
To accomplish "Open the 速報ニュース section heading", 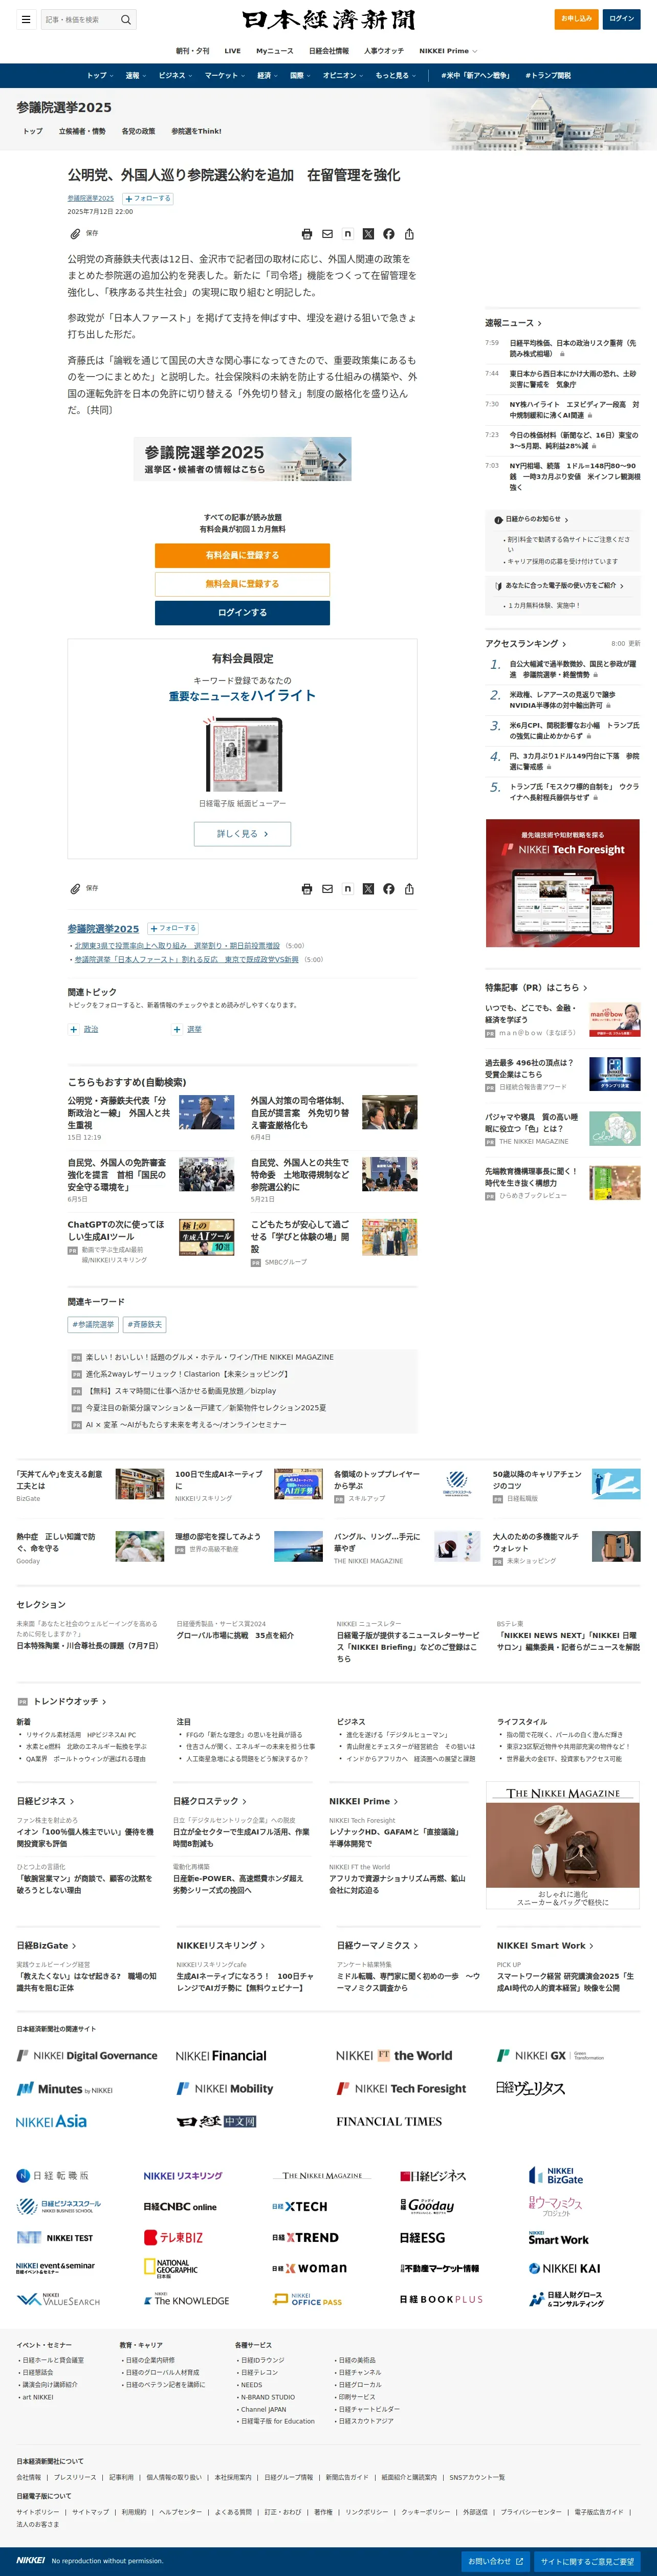I will click(x=513, y=323).
